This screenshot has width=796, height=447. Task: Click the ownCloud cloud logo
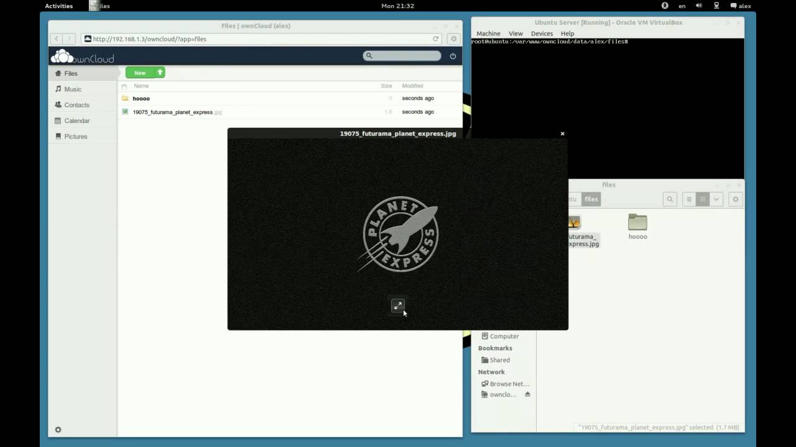coord(83,56)
